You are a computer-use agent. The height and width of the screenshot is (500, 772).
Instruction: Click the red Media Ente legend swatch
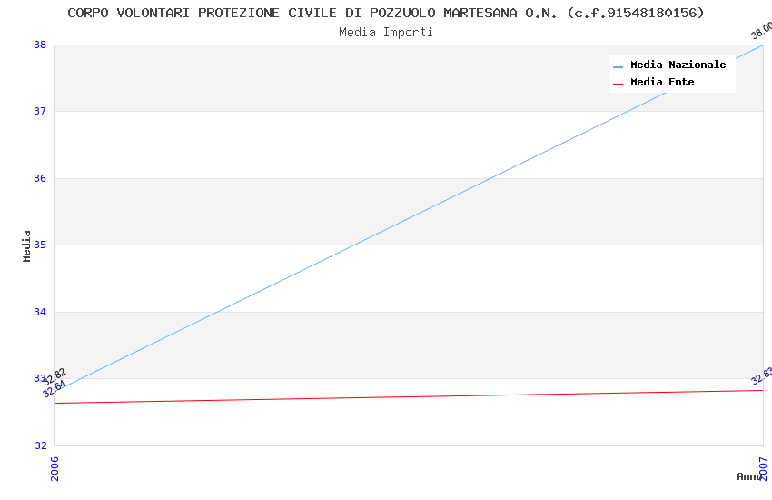[x=618, y=85]
